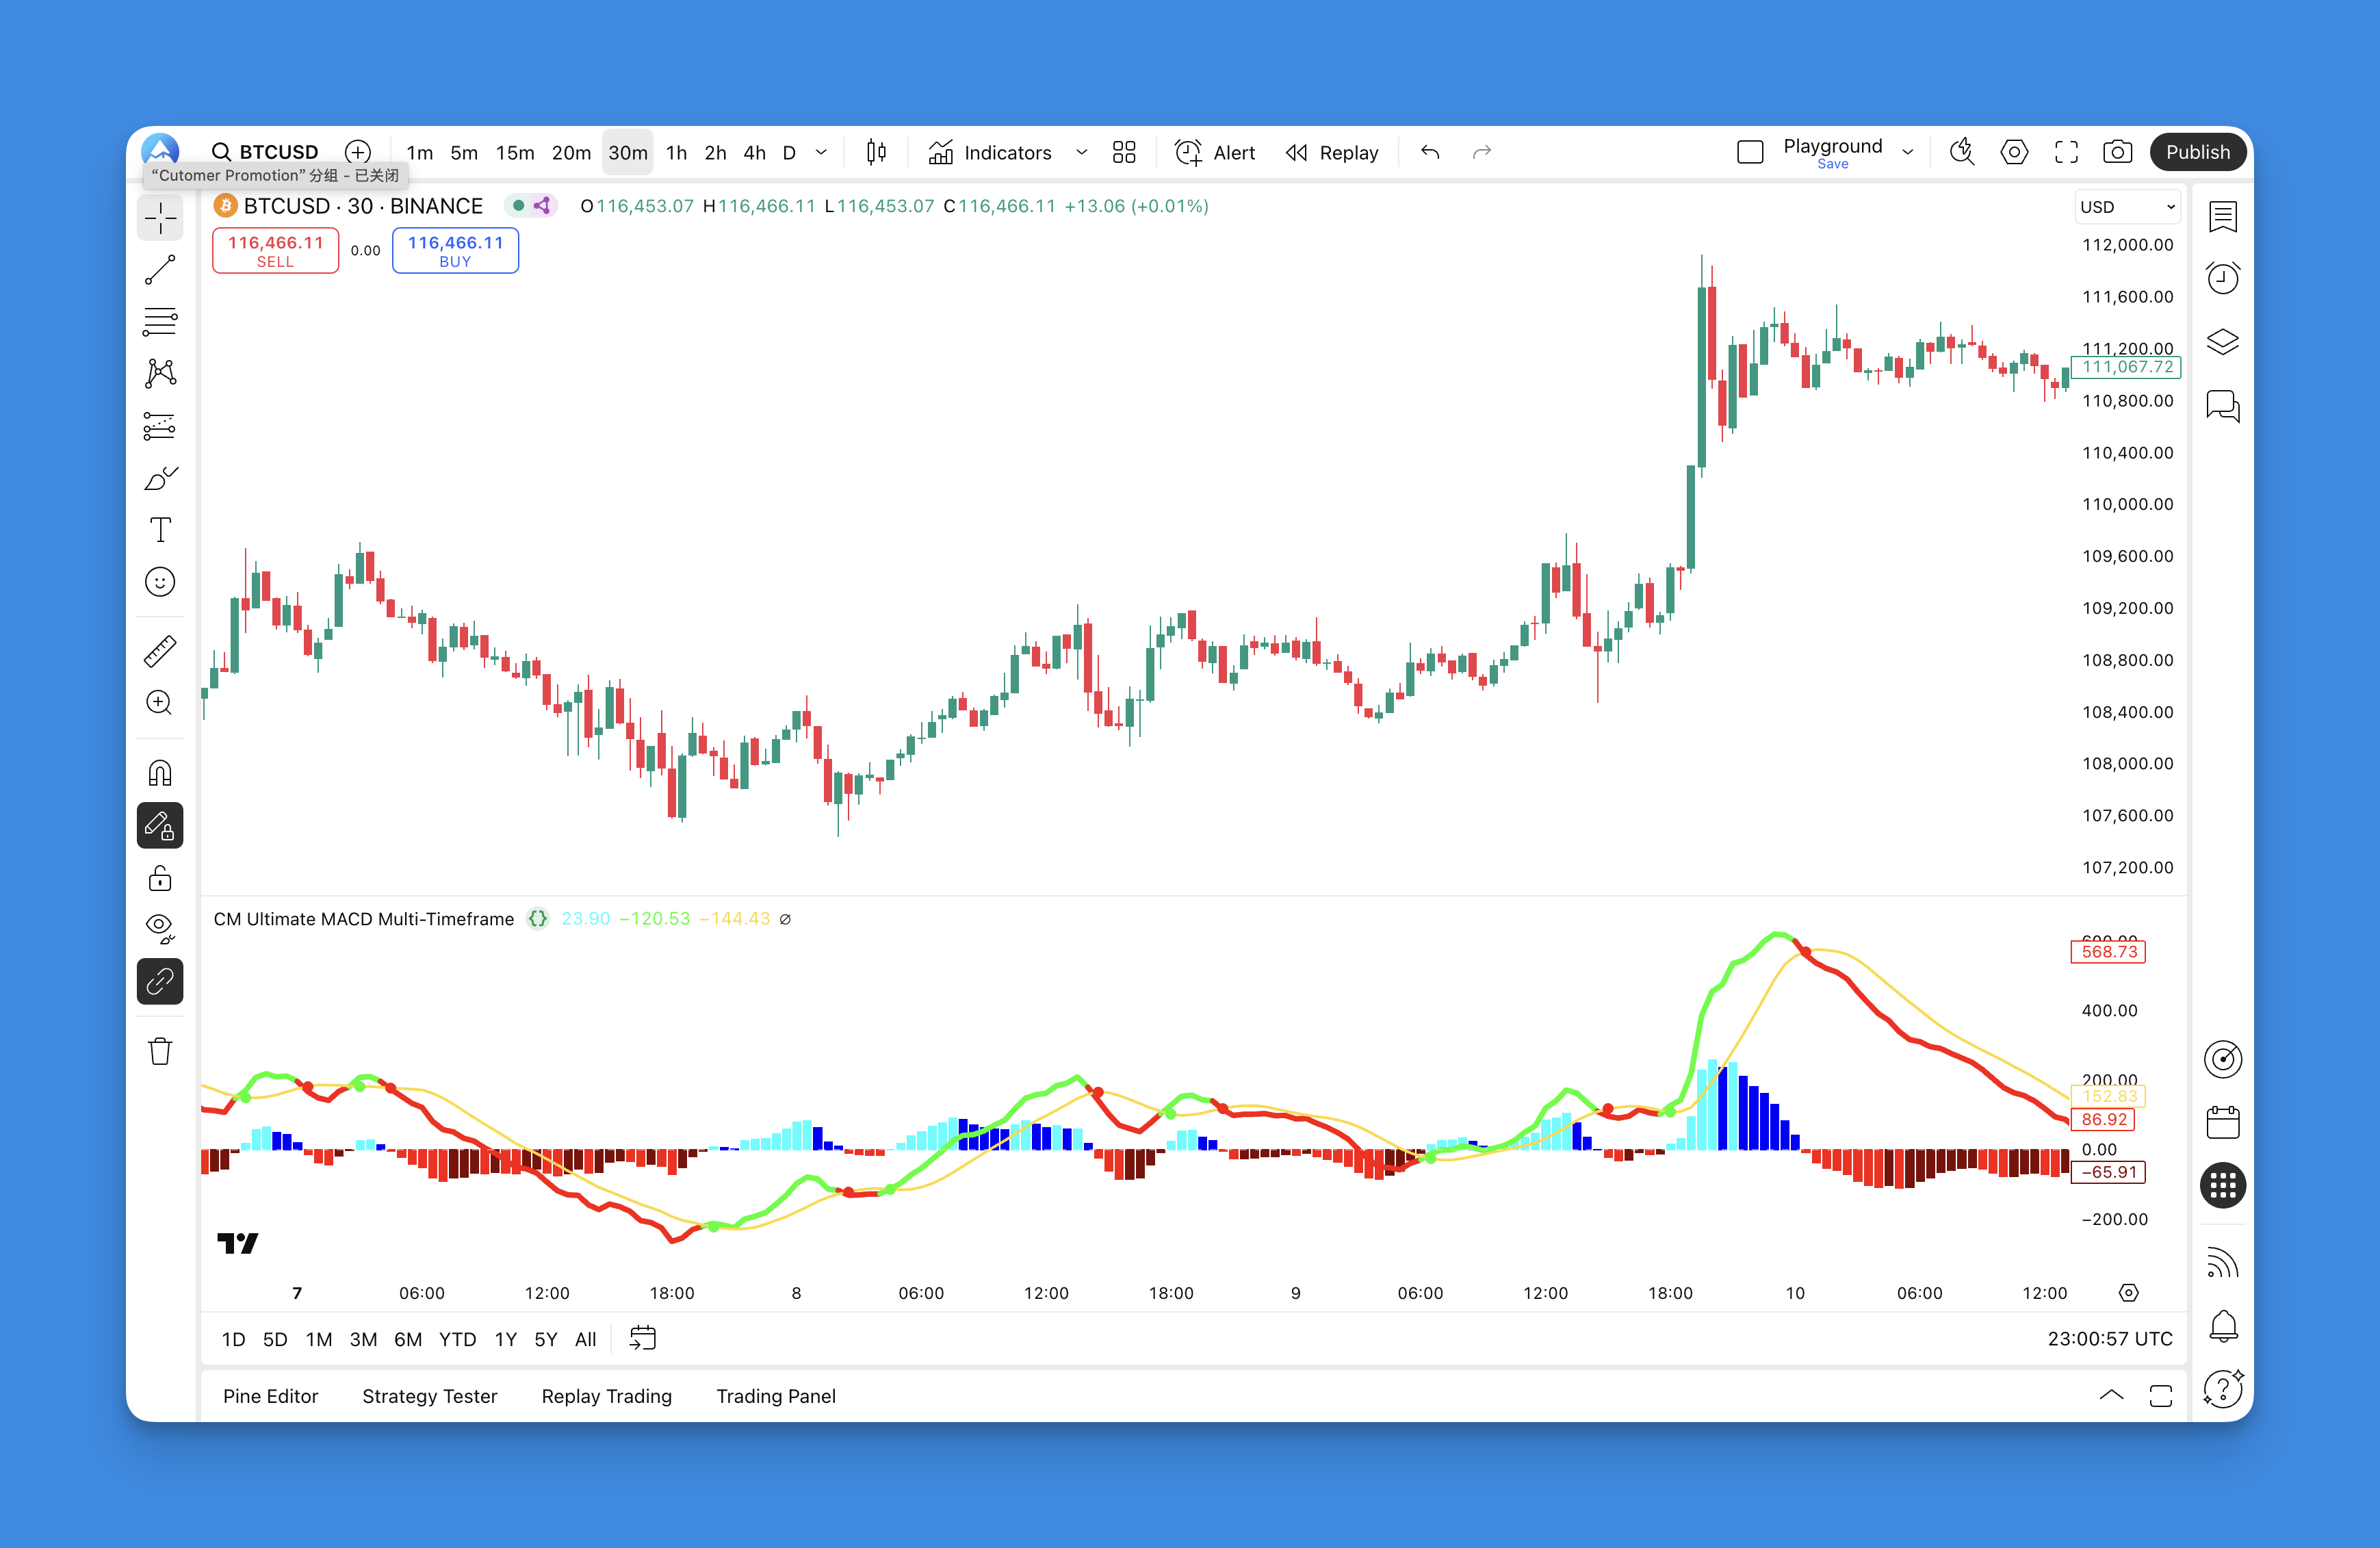Toggle the drawing sync link tool
Image resolution: width=2380 pixels, height=1548 pixels.
[160, 982]
